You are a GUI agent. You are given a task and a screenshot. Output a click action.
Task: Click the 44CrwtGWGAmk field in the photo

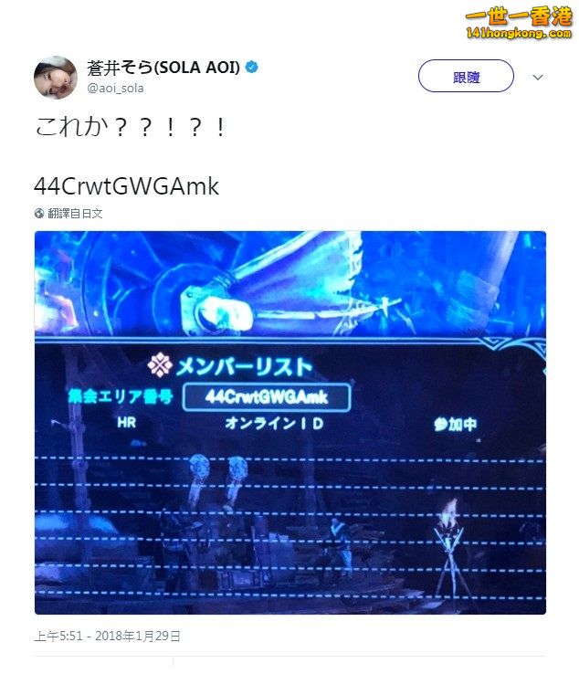267,396
